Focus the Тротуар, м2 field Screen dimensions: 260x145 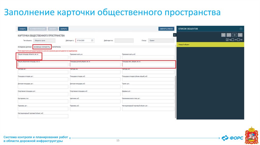(148, 72)
